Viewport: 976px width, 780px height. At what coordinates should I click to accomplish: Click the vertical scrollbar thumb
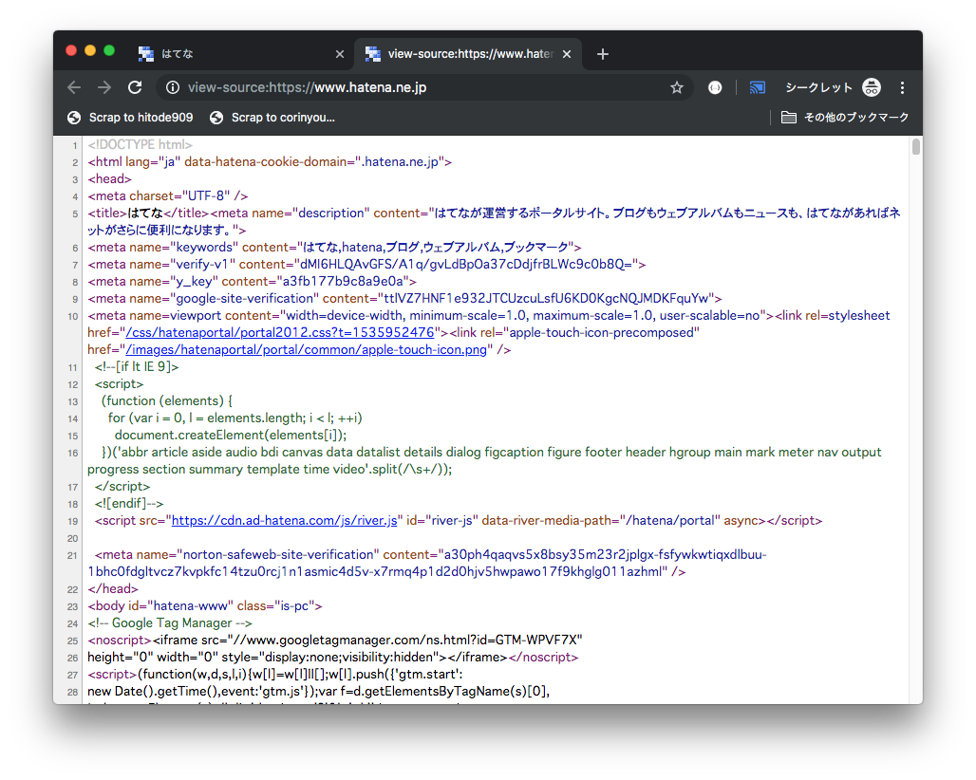pyautogui.click(x=915, y=147)
